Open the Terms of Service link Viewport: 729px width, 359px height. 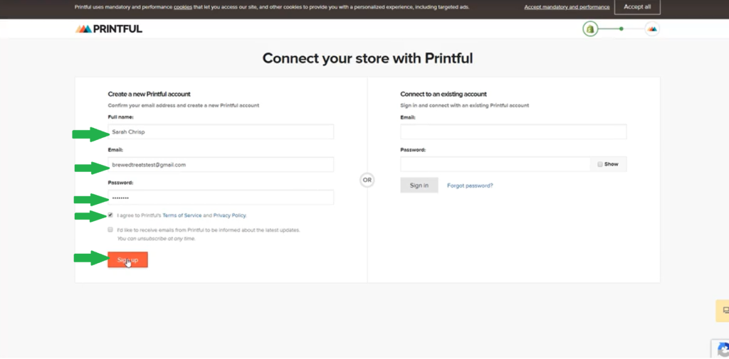[x=182, y=215]
